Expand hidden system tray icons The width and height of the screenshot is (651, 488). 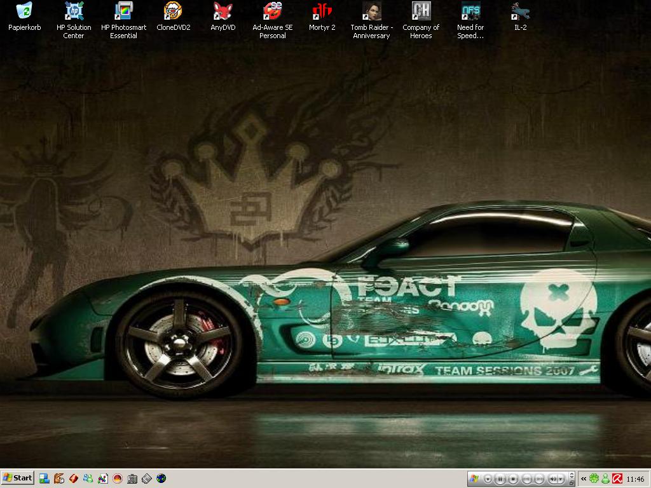(x=584, y=479)
